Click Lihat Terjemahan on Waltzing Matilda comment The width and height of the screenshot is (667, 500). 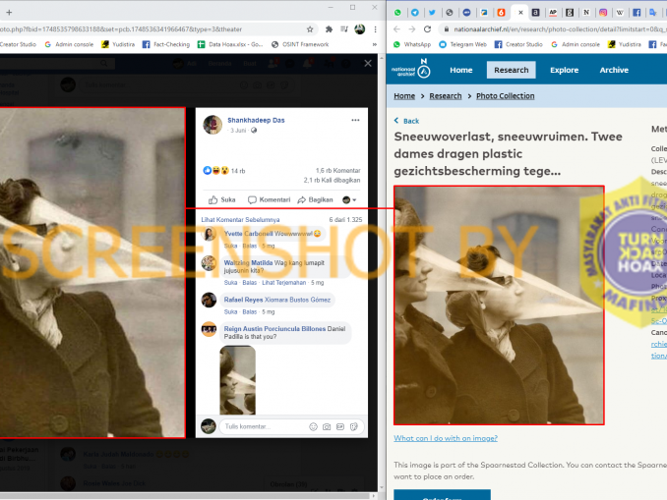(x=283, y=283)
